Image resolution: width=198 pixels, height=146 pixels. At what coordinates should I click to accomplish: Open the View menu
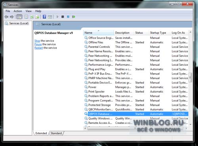(29, 11)
